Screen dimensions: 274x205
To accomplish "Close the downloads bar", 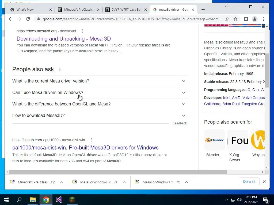I will pos(264,182).
